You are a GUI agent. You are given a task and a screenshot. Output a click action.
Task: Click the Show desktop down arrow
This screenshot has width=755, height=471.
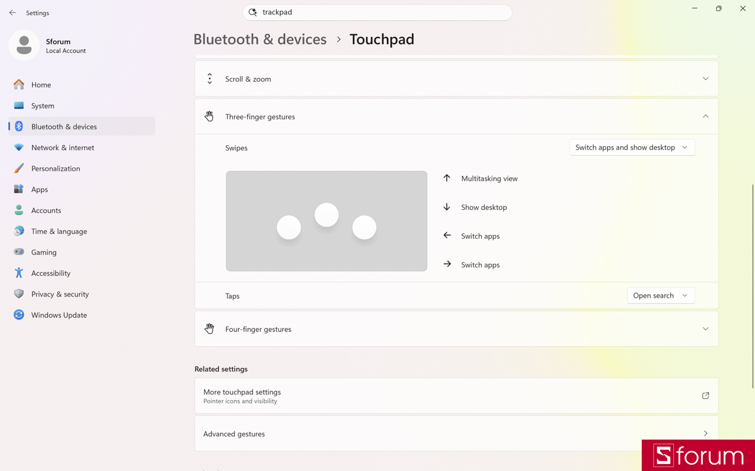pyautogui.click(x=447, y=207)
